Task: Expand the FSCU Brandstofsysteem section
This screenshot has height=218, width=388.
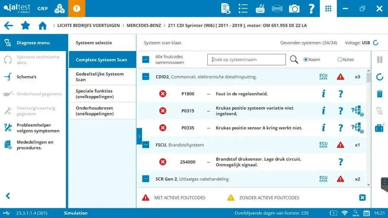Action: [x=145, y=145]
